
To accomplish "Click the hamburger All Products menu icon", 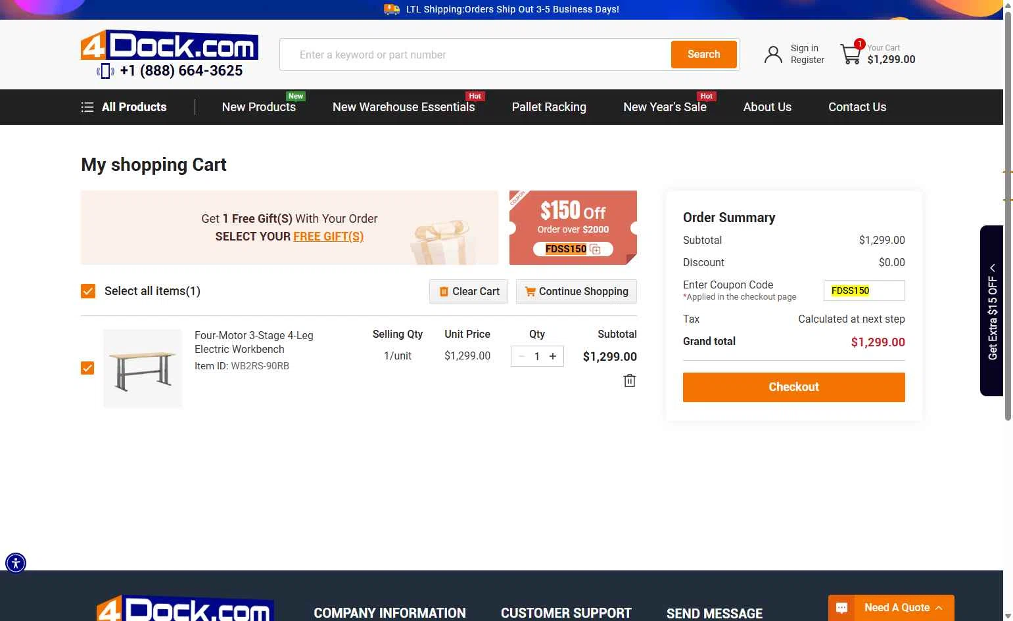I will [x=87, y=107].
